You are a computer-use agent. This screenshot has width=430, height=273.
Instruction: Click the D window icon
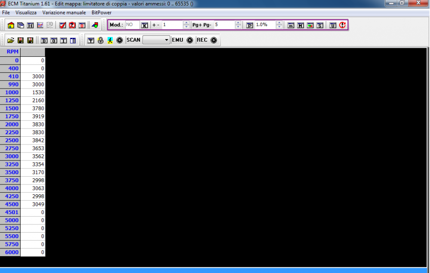pyautogui.click(x=44, y=40)
